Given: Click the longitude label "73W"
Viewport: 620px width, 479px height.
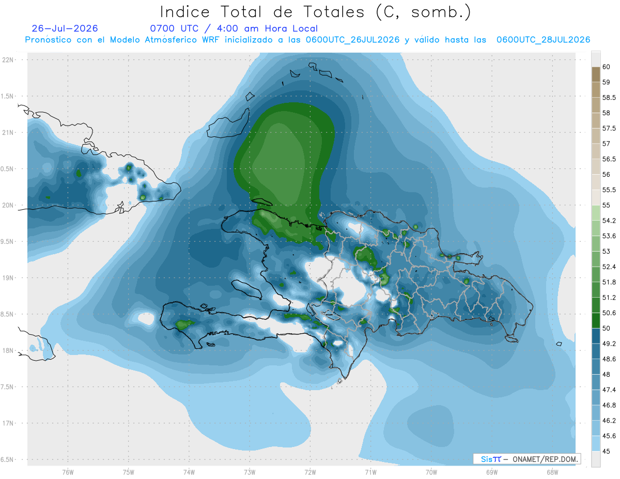Looking at the screenshot, I should pos(250,472).
